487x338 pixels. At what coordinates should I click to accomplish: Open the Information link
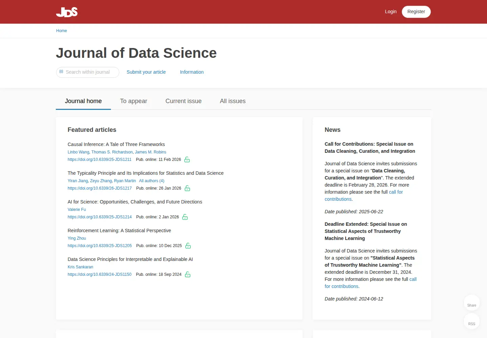click(x=192, y=72)
